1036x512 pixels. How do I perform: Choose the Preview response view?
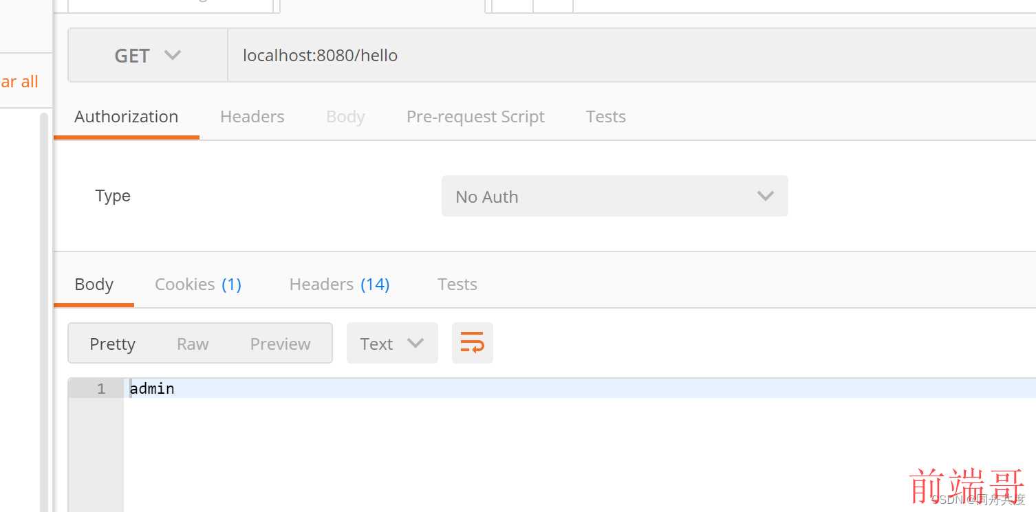(280, 344)
